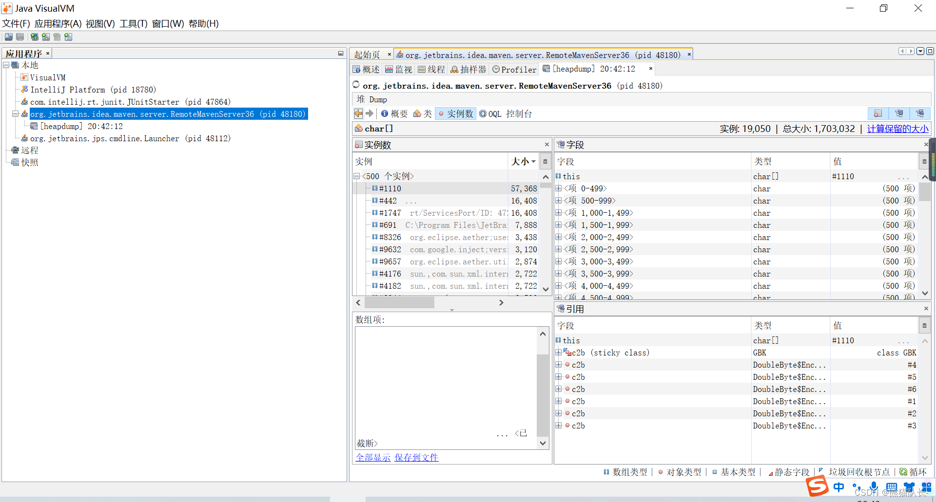Click the 数组项 text area
This screenshot has width=936, height=502.
[x=446, y=388]
